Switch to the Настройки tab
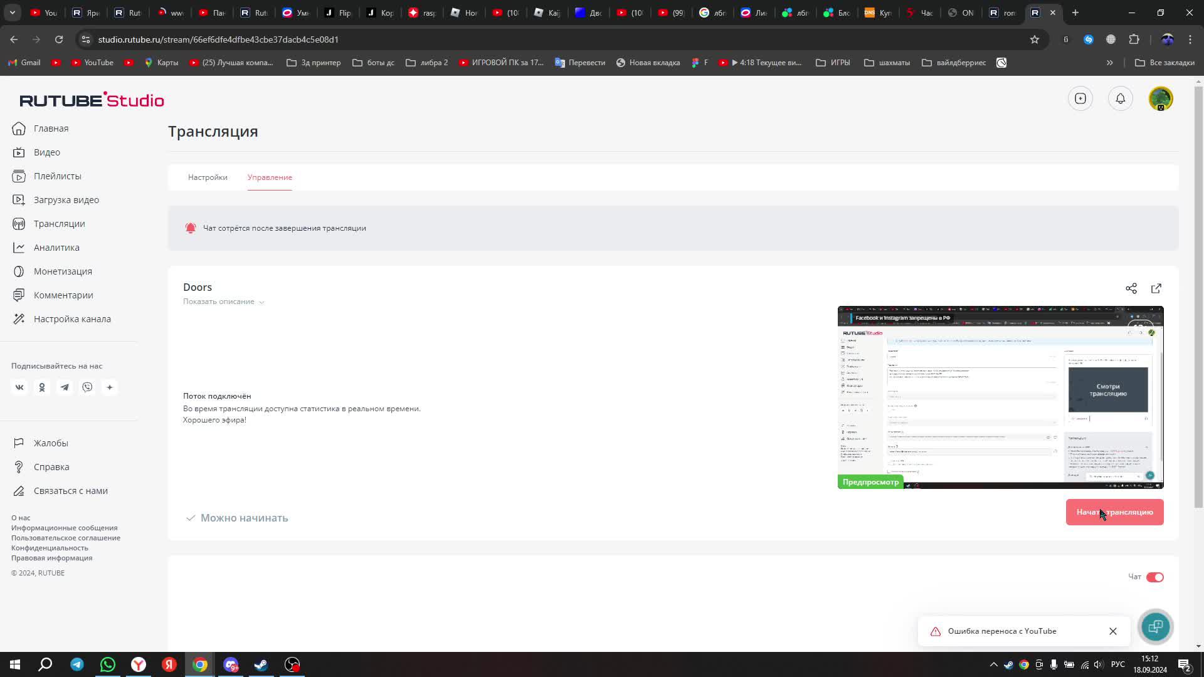 pyautogui.click(x=208, y=177)
